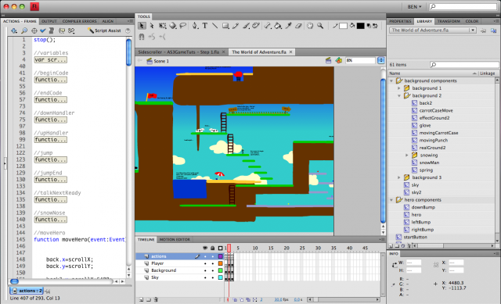
Task: Open the BEN workspace menu
Action: tap(414, 7)
